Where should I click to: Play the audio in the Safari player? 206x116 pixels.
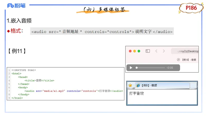pos(131,68)
